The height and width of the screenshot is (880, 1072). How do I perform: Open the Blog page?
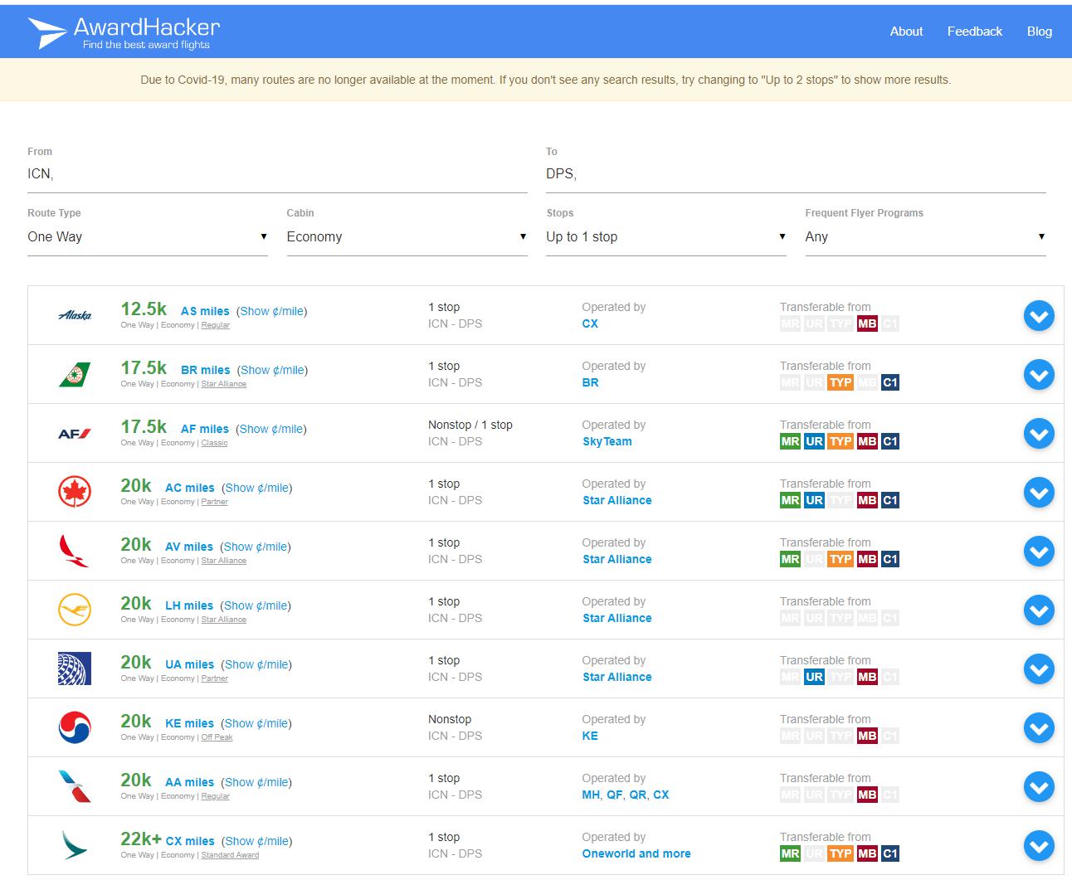pos(1040,32)
